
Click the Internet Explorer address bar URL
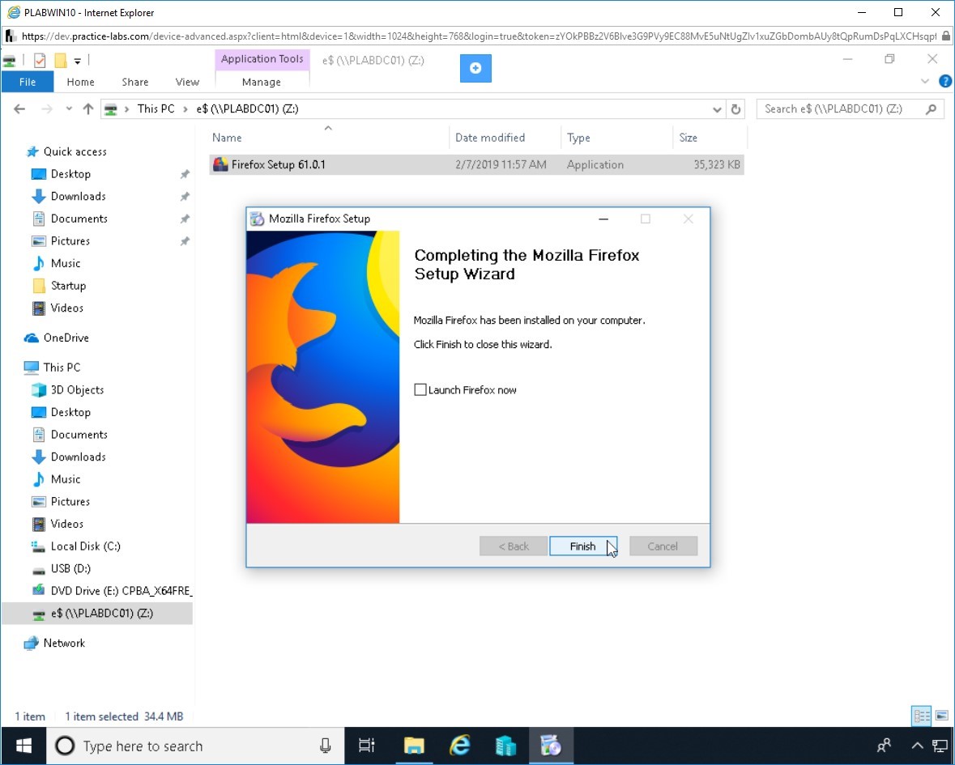click(x=479, y=36)
